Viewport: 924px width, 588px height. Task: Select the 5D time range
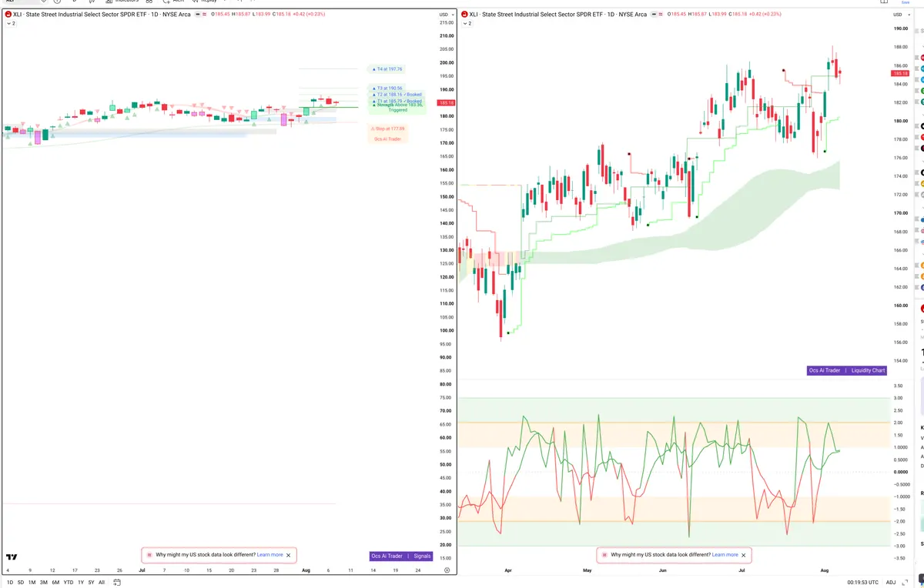21,583
